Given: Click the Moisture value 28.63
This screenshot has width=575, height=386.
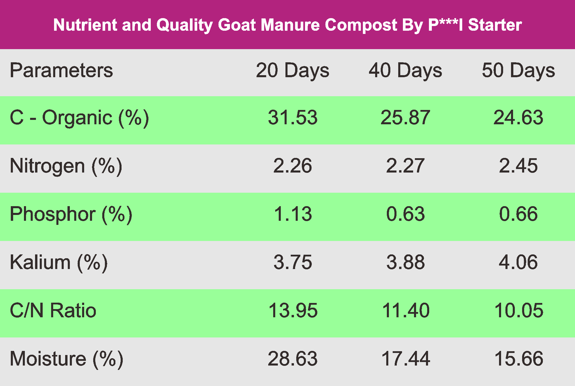Looking at the screenshot, I should click(x=292, y=359).
